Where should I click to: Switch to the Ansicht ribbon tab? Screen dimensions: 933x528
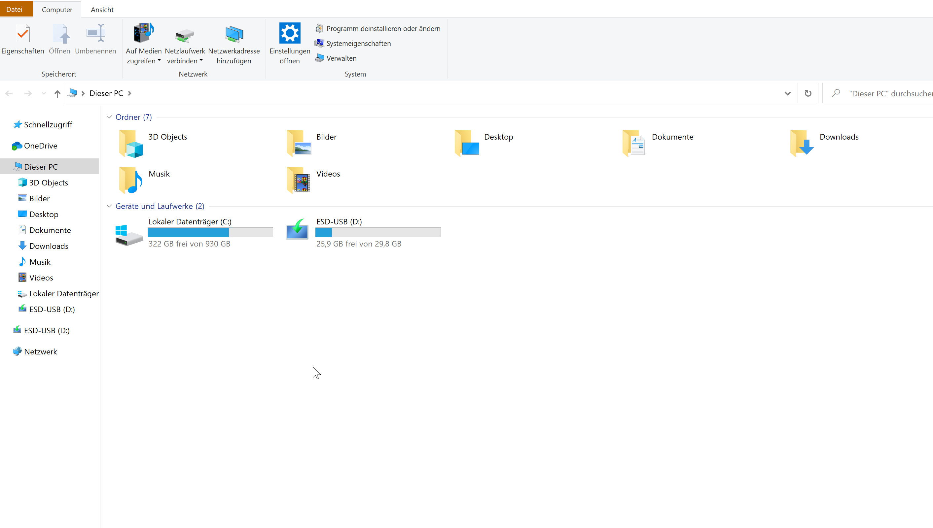point(102,10)
